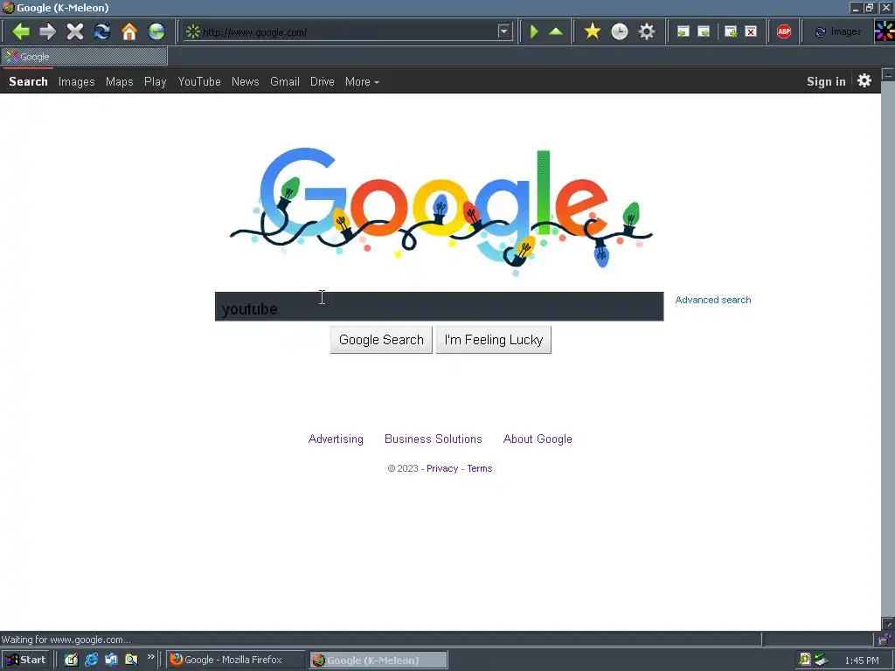The image size is (895, 671).
Task: Open About Google link
Action: pos(538,439)
